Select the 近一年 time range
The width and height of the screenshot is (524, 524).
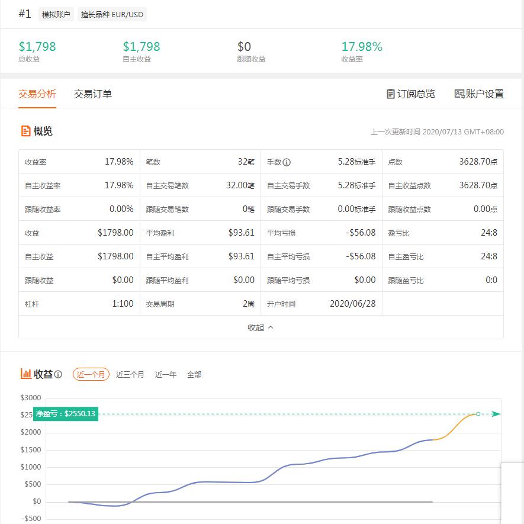[x=165, y=374]
